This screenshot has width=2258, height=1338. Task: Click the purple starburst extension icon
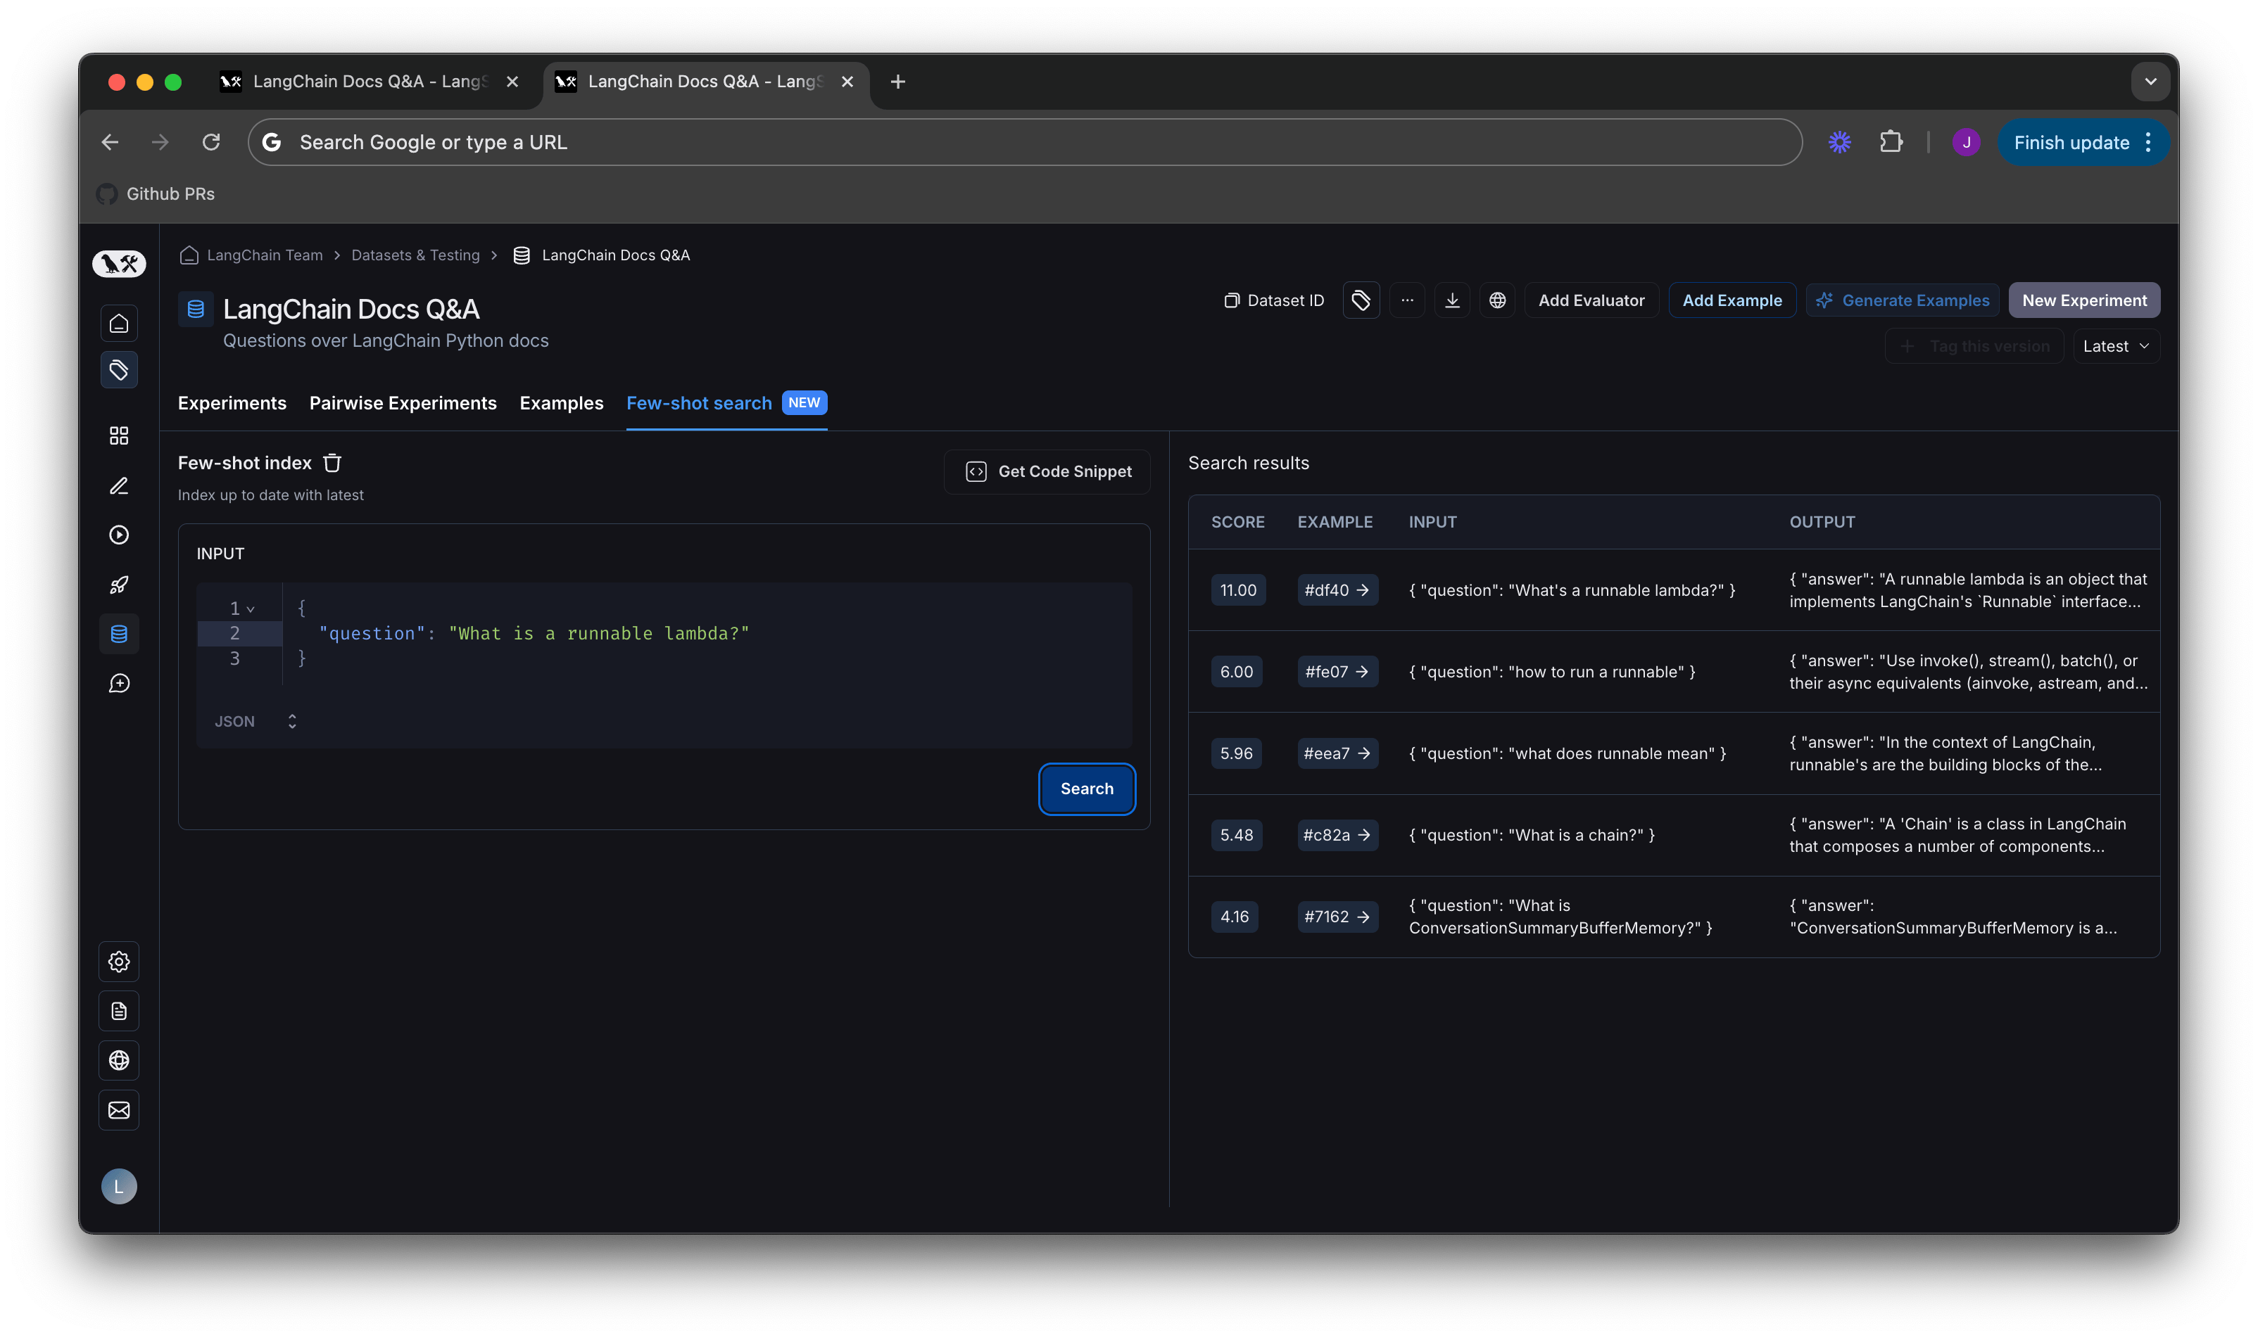1839,143
